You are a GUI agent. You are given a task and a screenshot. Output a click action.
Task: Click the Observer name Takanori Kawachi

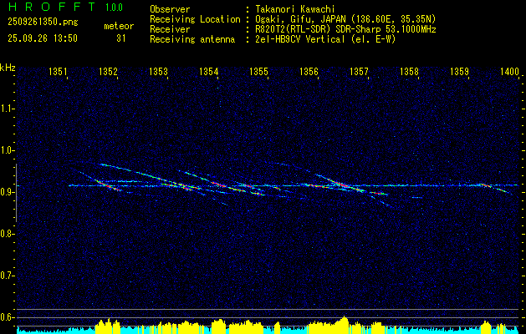pyautogui.click(x=295, y=9)
